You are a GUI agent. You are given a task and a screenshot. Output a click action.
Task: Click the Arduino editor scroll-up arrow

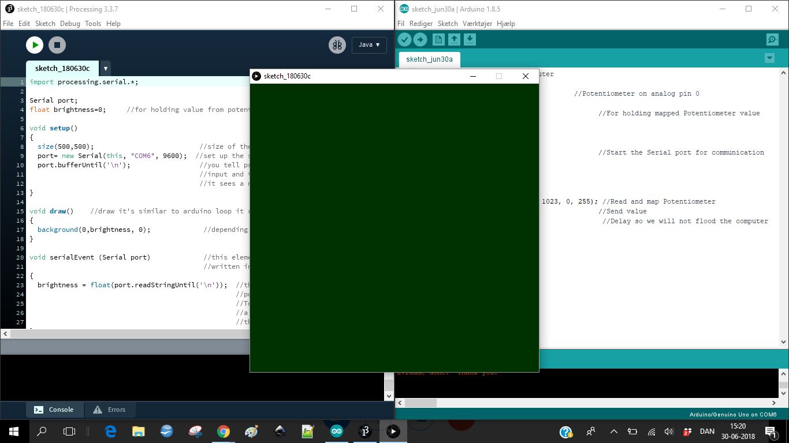(784, 73)
